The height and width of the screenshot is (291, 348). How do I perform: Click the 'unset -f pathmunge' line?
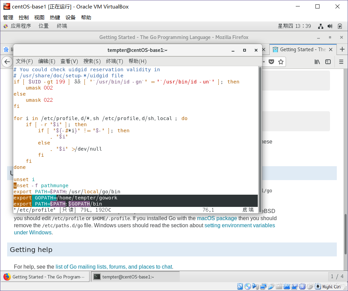click(x=41, y=186)
